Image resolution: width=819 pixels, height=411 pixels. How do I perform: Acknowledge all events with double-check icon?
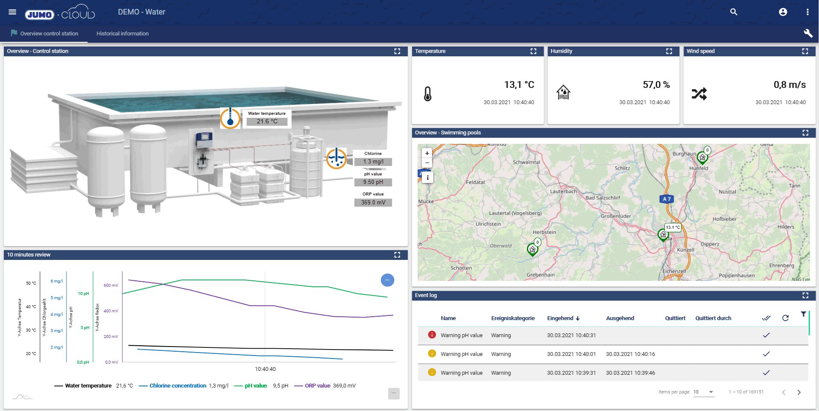pyautogui.click(x=766, y=318)
